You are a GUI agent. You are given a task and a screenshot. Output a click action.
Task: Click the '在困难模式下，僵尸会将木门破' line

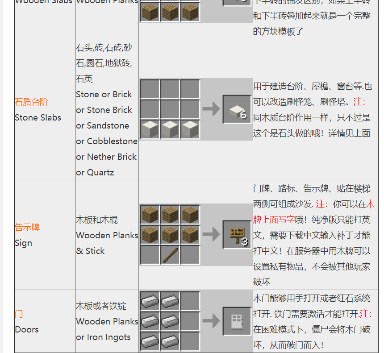312,329
